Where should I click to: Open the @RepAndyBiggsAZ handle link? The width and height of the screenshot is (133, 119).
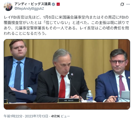(29, 9)
